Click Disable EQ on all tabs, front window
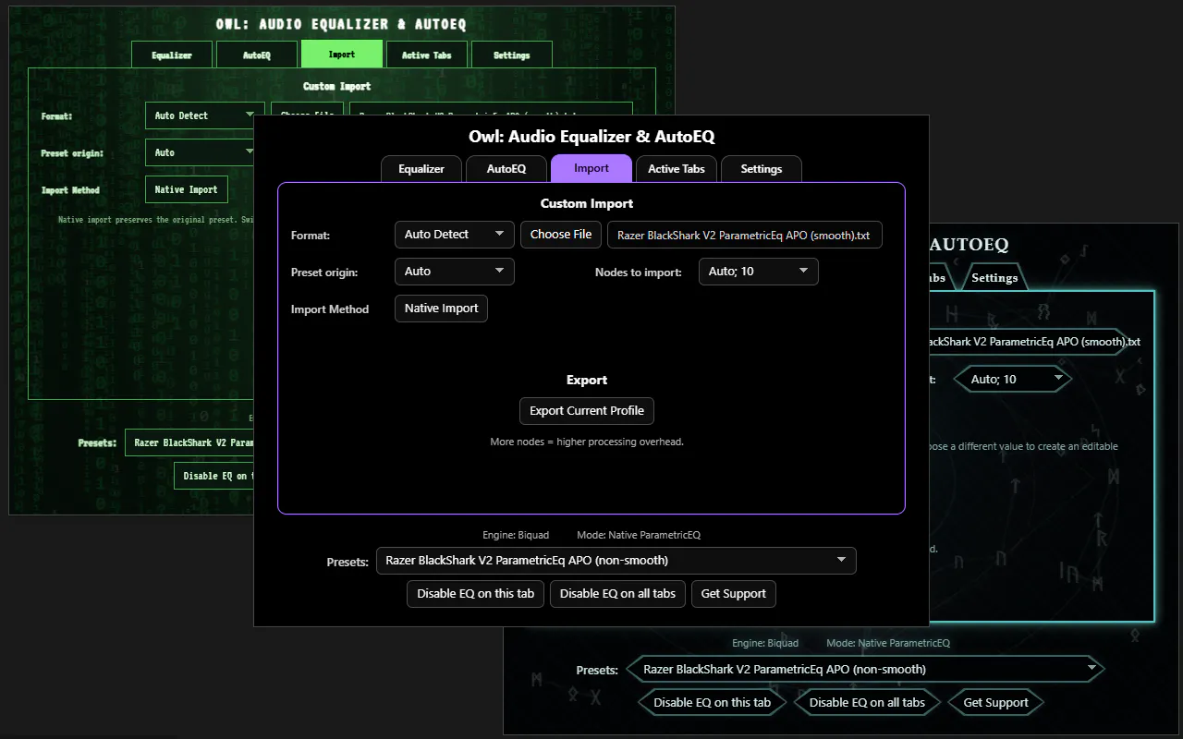 click(x=618, y=594)
